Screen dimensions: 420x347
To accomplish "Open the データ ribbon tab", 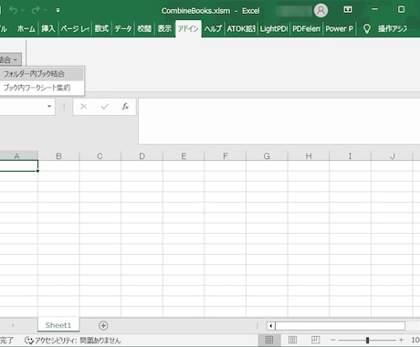I will coord(123,29).
